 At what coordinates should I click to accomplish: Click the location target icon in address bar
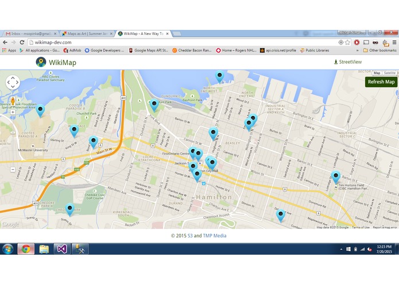click(340, 43)
